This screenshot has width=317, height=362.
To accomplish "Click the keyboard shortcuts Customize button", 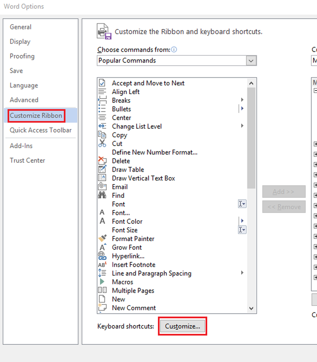I will pos(182,326).
